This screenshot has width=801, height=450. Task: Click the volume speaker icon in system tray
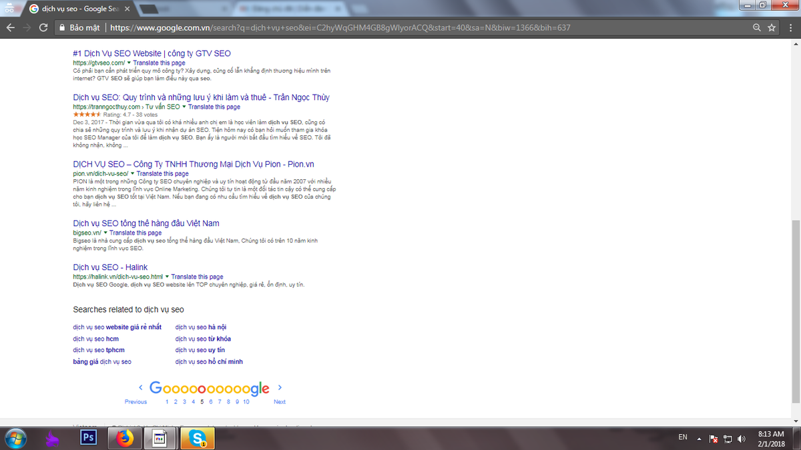[742, 438]
